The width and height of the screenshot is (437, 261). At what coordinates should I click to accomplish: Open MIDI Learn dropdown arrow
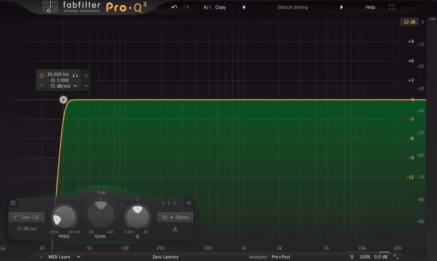(79, 257)
